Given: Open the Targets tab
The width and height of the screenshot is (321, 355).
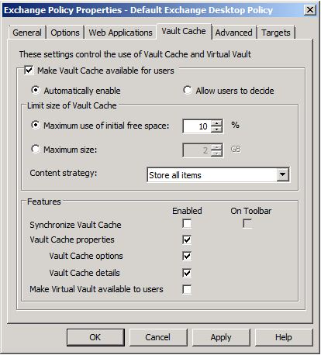Looking at the screenshot, I should 275,33.
